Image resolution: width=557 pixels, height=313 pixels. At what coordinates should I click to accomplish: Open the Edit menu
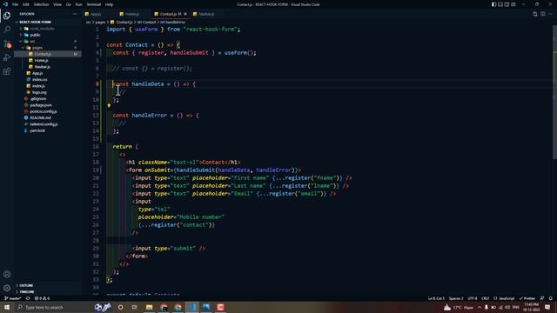click(x=26, y=4)
